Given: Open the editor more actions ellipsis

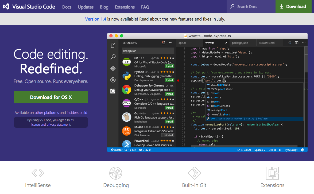Looking at the screenshot, I should [x=304, y=43].
